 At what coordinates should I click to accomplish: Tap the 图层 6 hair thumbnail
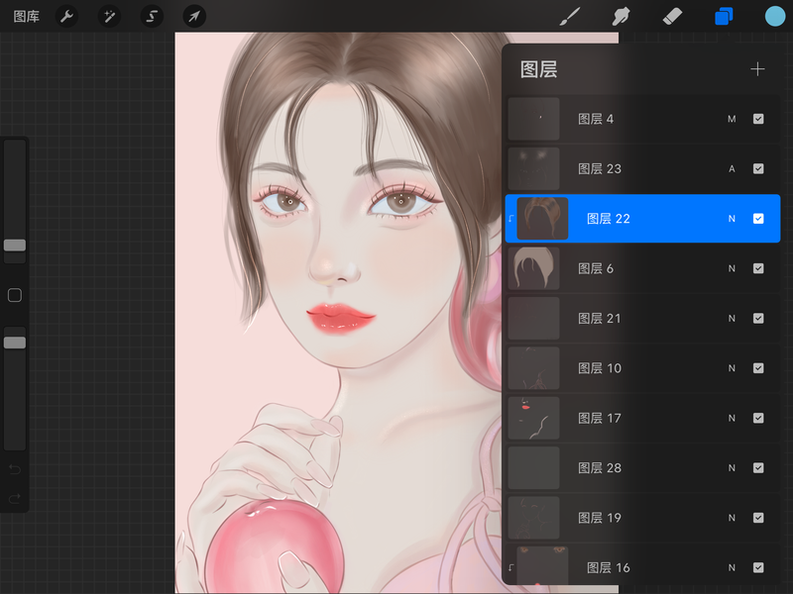(x=533, y=268)
